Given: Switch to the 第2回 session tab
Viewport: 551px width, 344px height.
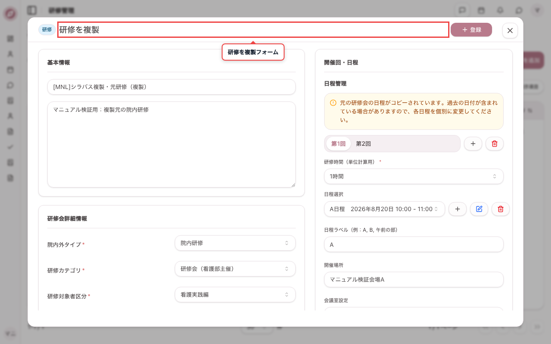Looking at the screenshot, I should (363, 144).
